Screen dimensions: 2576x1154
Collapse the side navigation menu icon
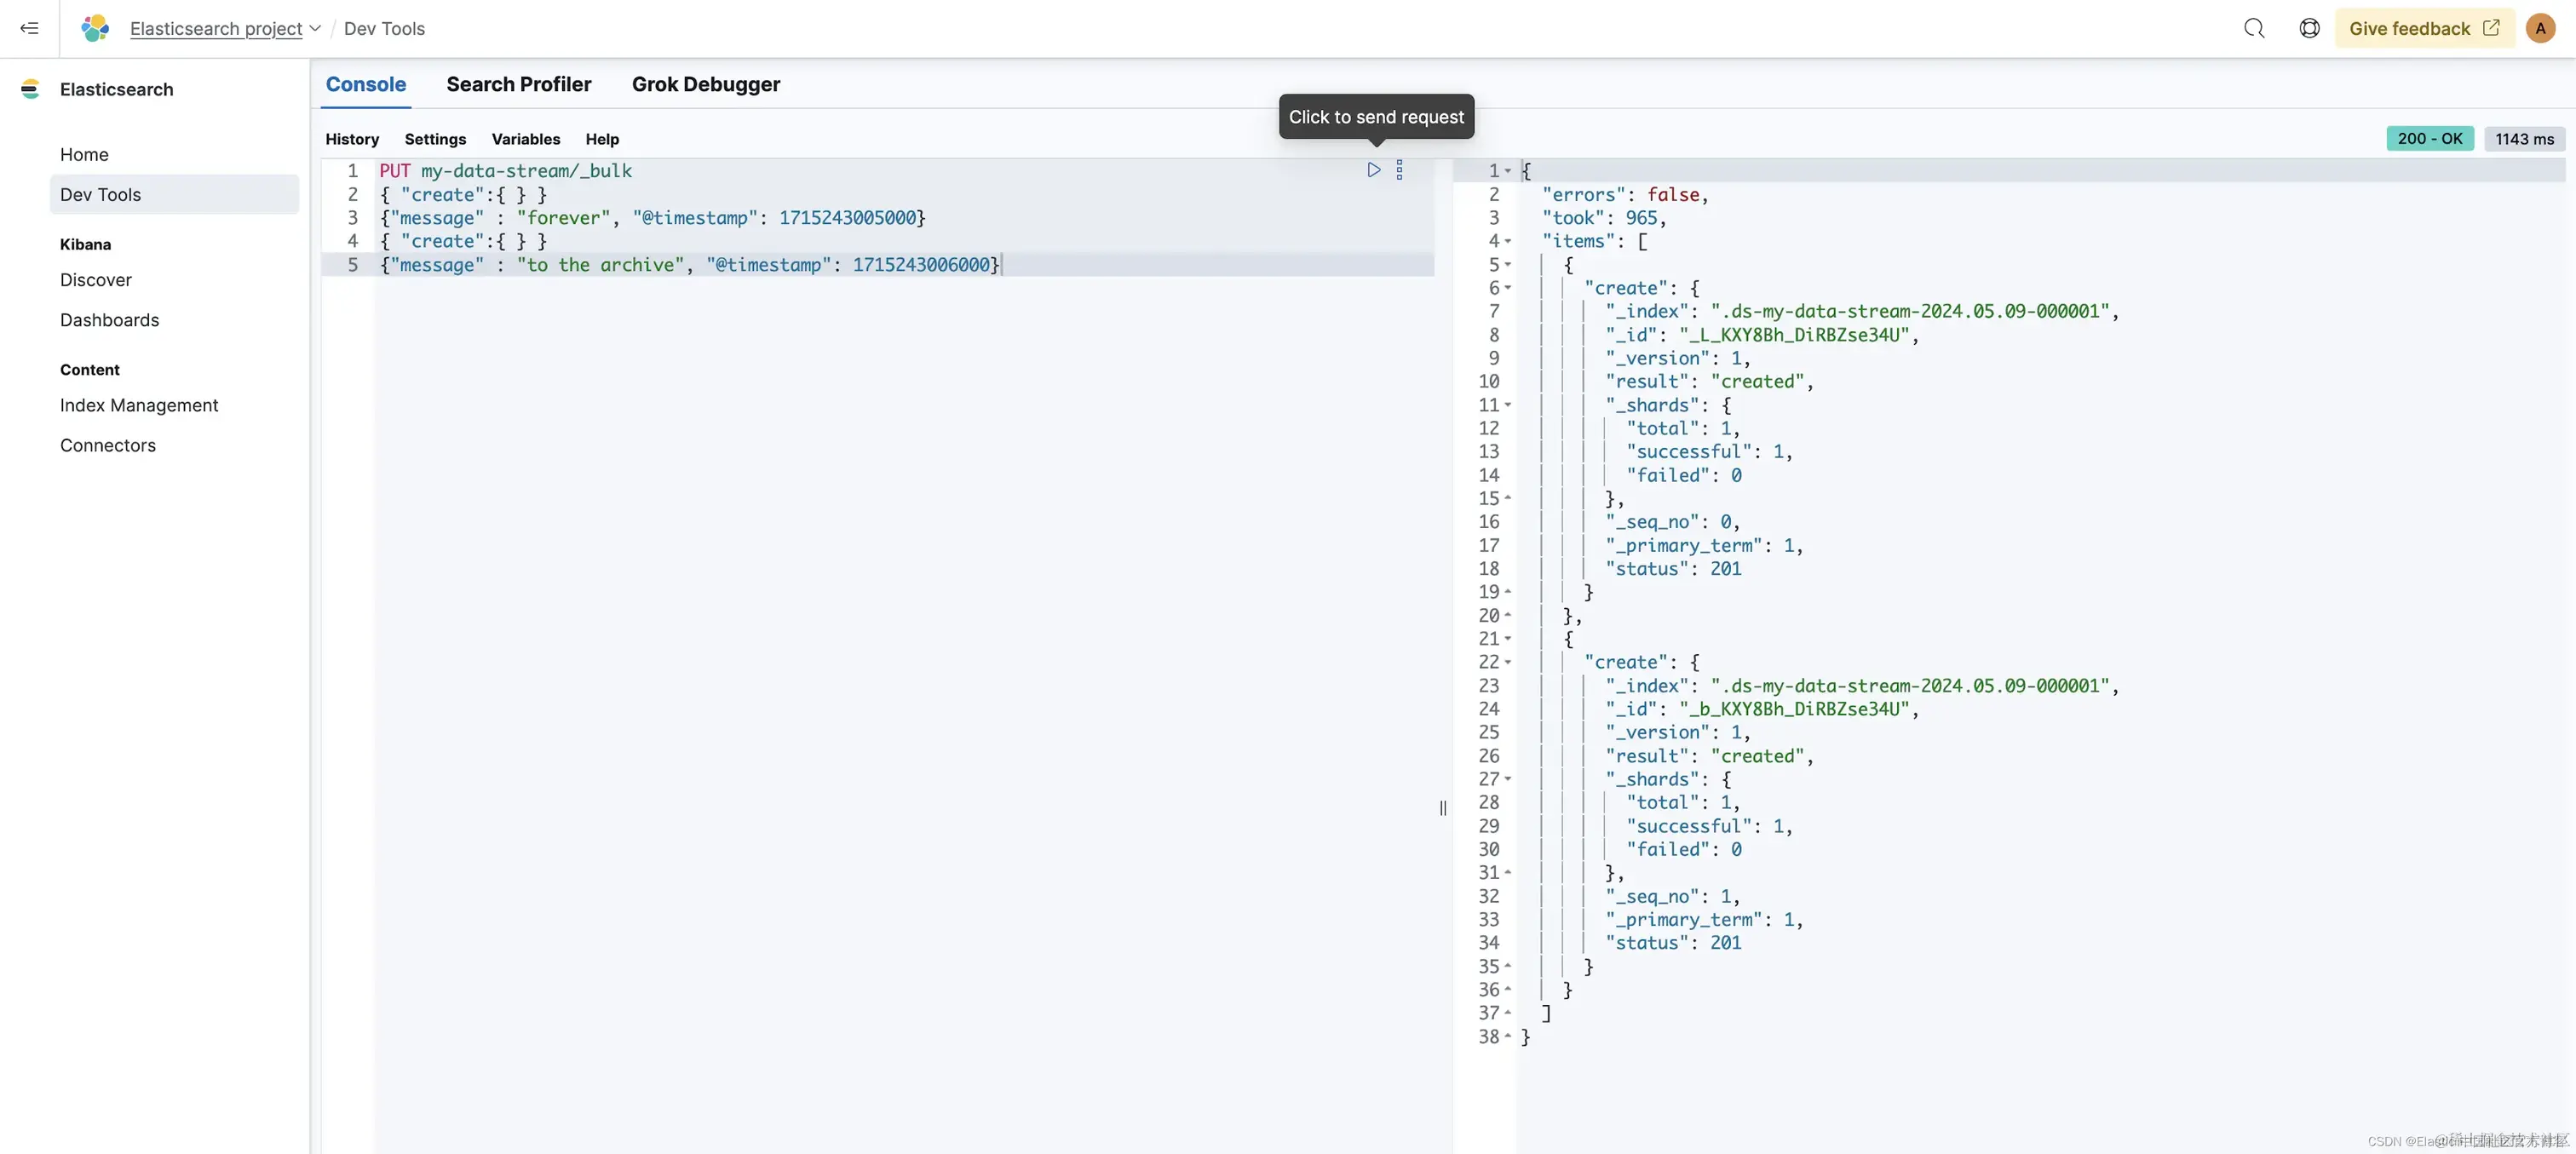click(x=29, y=28)
